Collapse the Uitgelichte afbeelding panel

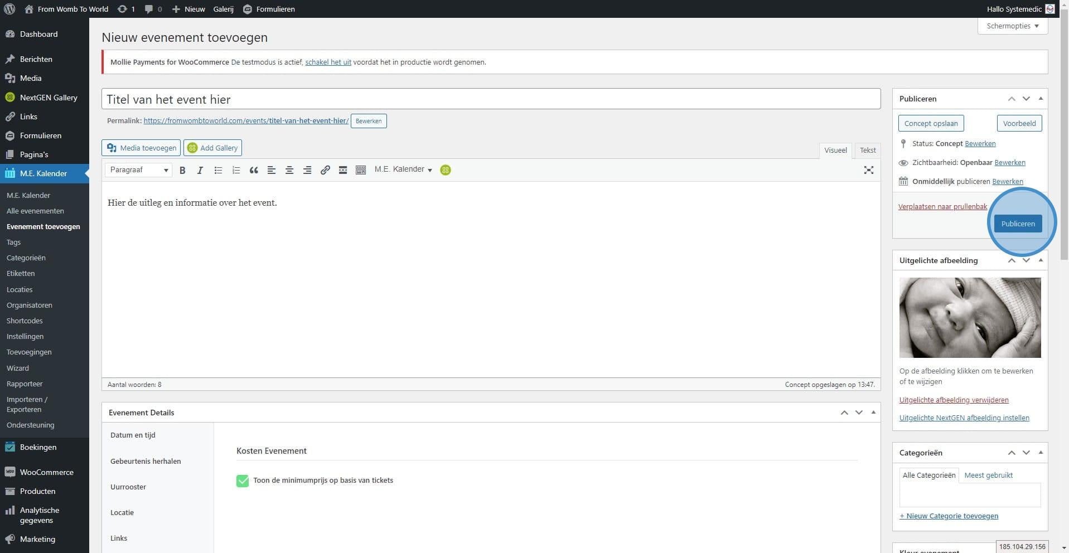(x=1041, y=260)
